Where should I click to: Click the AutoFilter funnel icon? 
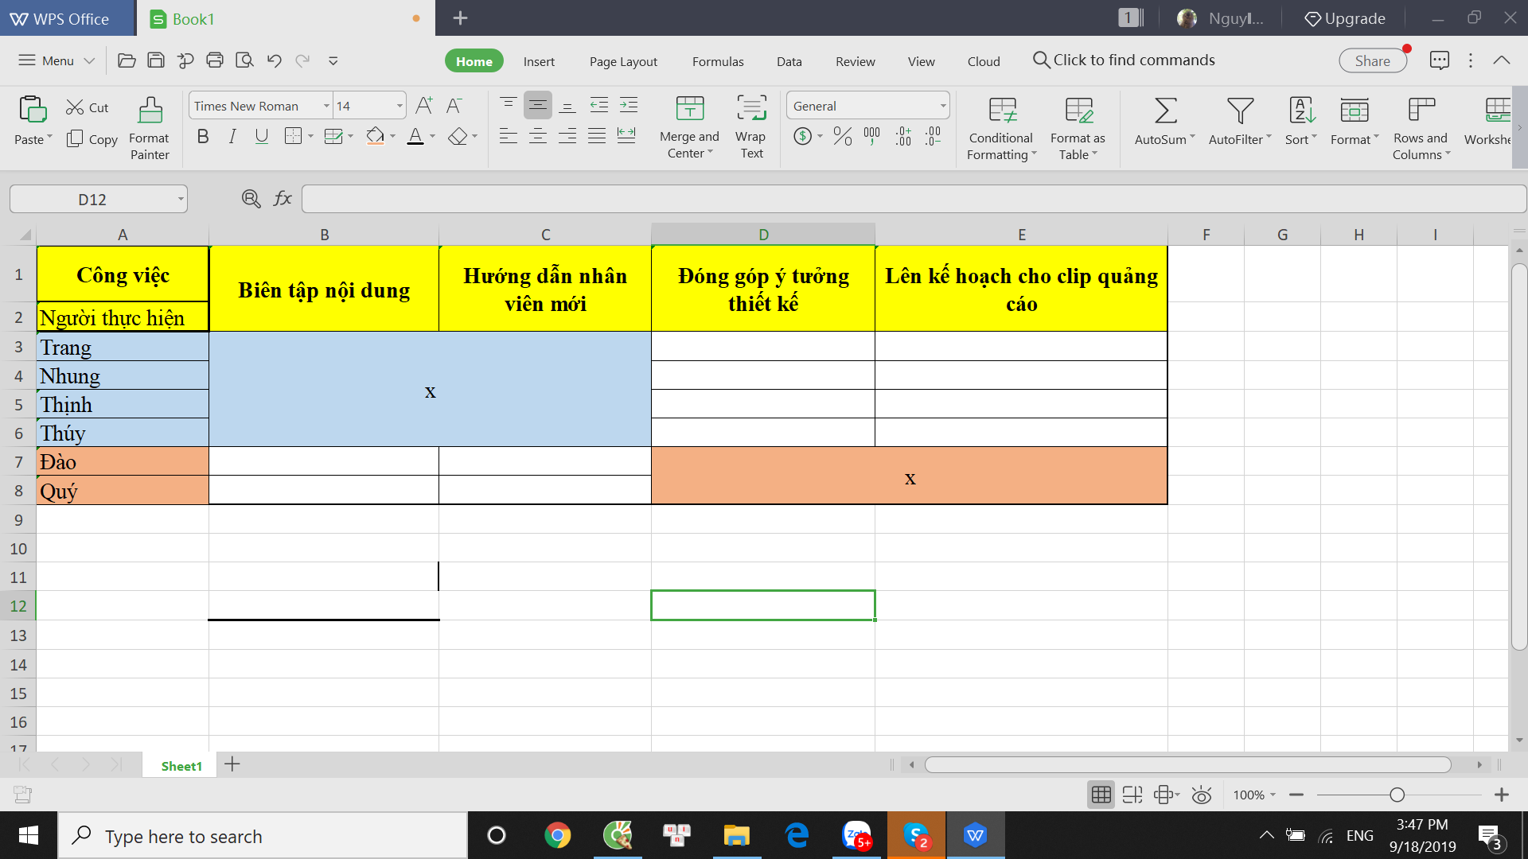pyautogui.click(x=1239, y=111)
